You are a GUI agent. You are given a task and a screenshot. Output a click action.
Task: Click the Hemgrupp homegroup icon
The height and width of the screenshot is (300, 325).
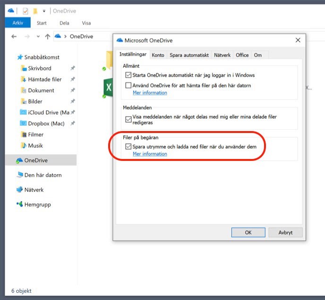[x=20, y=204]
